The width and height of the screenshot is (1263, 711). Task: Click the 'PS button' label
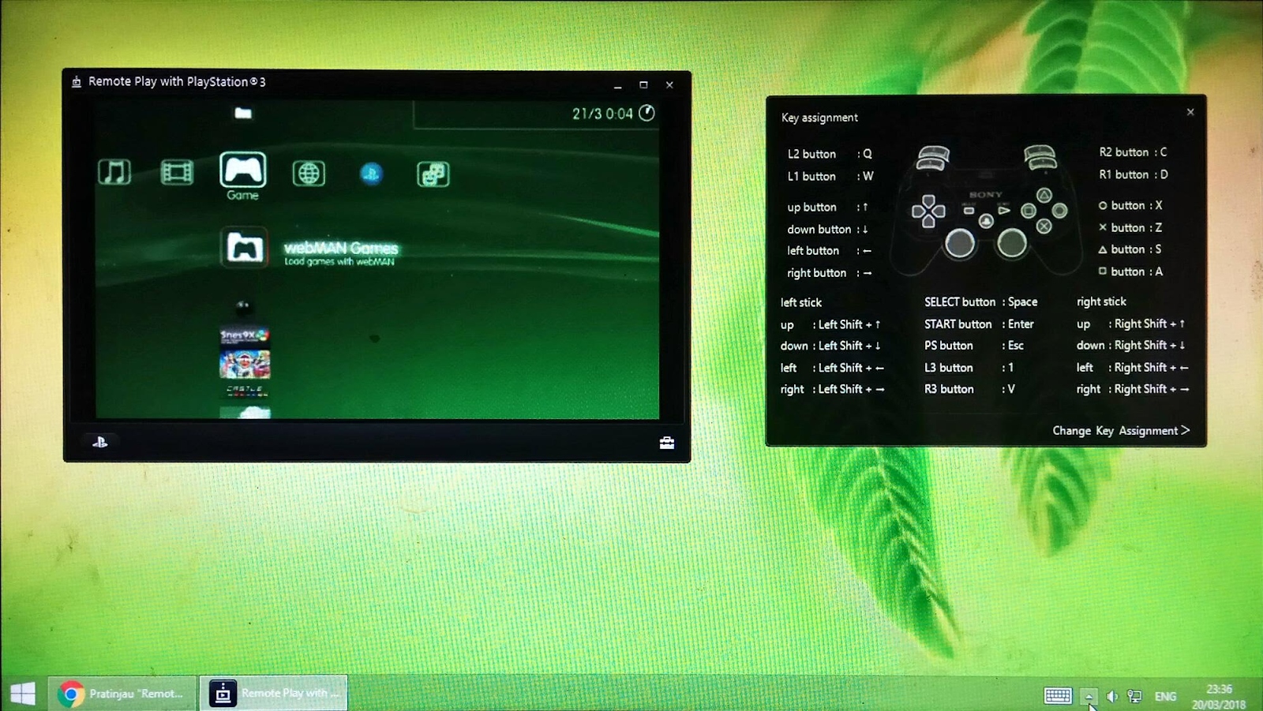pyautogui.click(x=949, y=346)
